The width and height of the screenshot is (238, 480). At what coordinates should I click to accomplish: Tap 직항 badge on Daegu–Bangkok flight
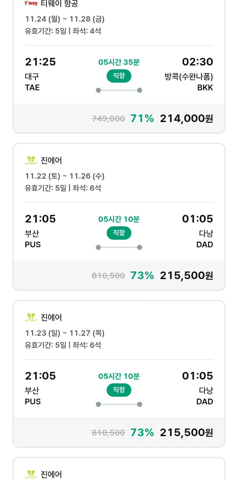pos(119,76)
